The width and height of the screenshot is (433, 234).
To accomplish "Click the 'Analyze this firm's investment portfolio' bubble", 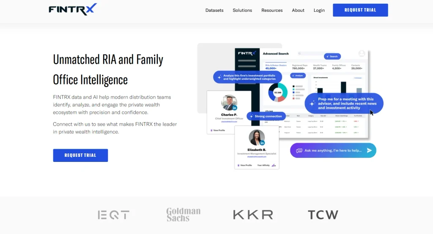I will 247,77.
